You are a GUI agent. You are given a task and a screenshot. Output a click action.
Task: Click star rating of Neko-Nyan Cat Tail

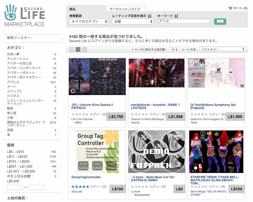click(x=140, y=187)
